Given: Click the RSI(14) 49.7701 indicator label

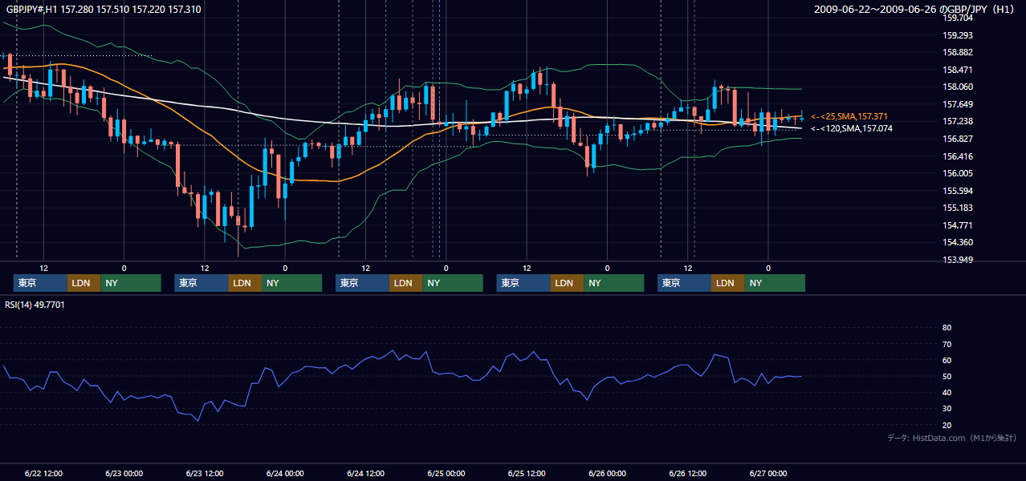Looking at the screenshot, I should [35, 305].
